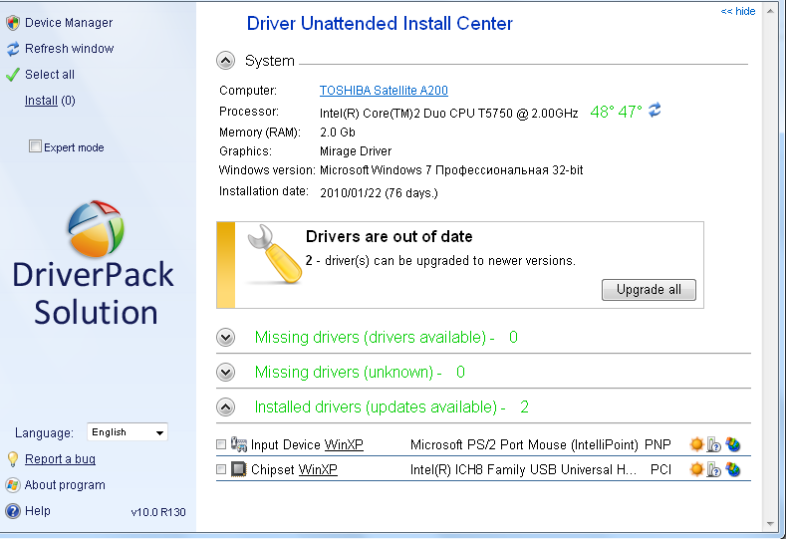The image size is (786, 539).
Task: Click the sun icon in the Input Device row
Action: [696, 444]
